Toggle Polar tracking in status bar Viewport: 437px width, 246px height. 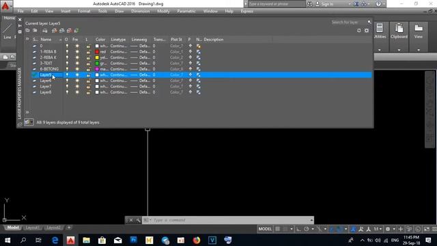307,229
